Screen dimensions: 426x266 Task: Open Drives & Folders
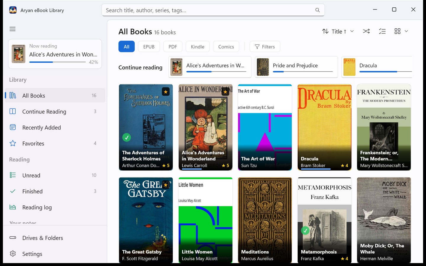pos(55,238)
